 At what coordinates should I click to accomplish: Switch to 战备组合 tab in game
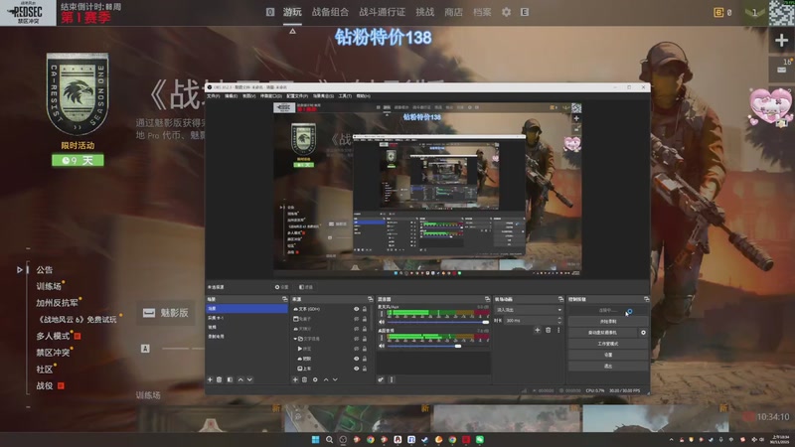coord(330,12)
